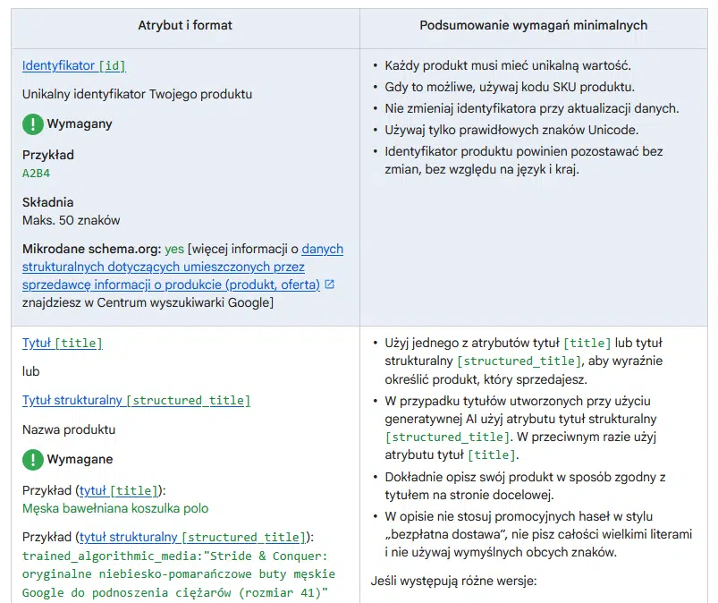The width and height of the screenshot is (718, 603).
Task: Click the A2B4 example value
Action: (36, 174)
